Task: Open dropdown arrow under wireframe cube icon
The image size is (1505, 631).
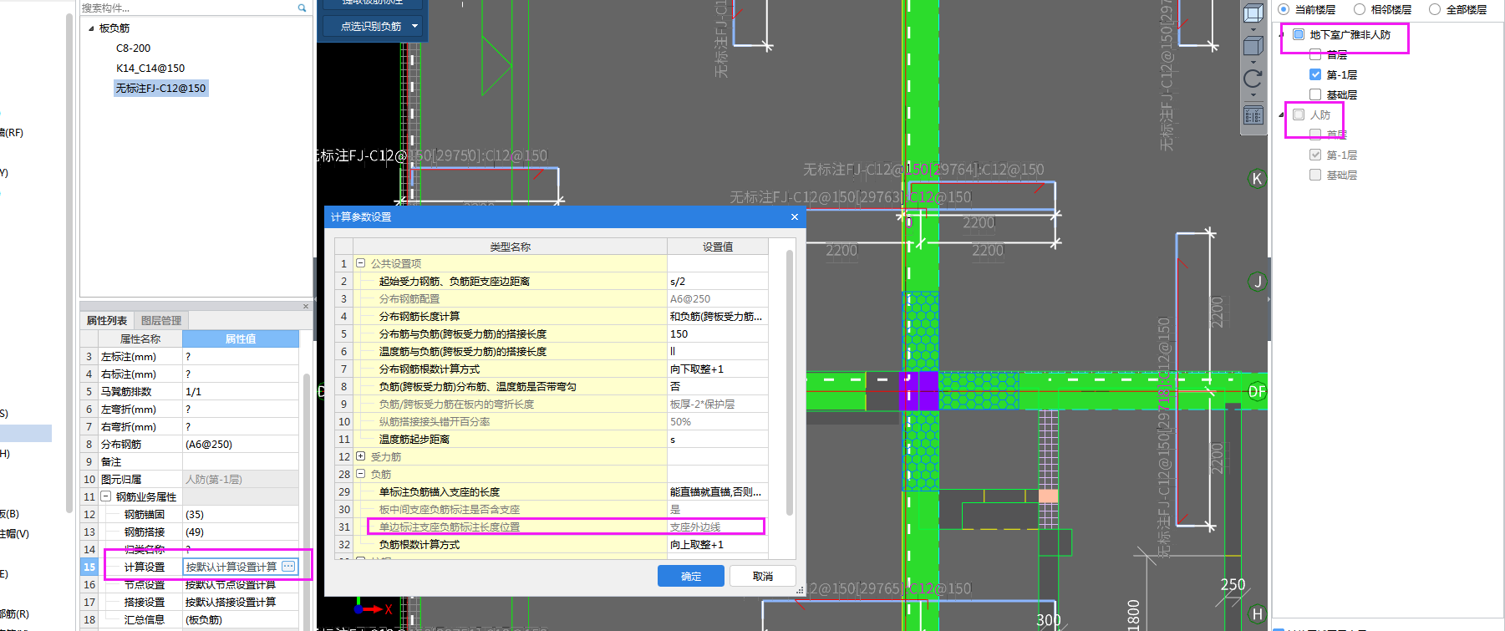Action: [x=1253, y=29]
